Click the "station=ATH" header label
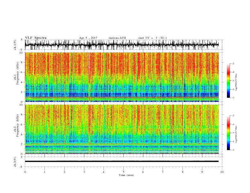 pos(117,38)
